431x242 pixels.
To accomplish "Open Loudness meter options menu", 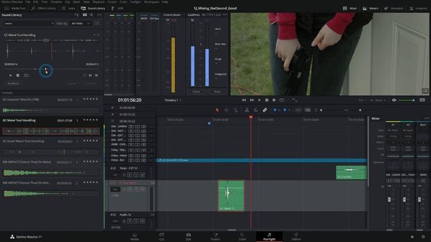I will tap(225, 15).
